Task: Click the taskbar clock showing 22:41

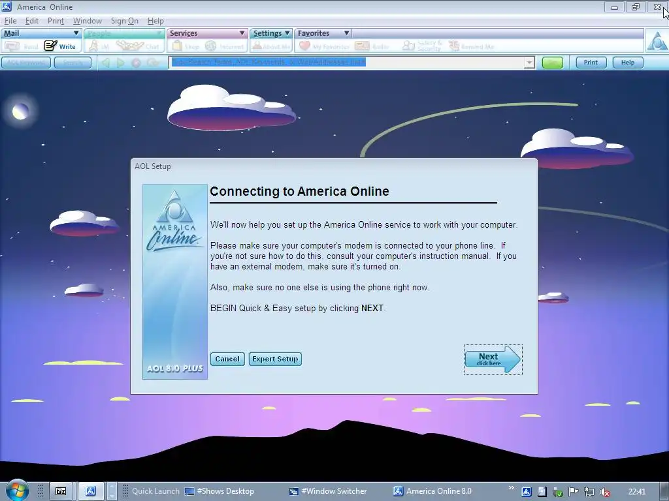Action: pos(637,492)
